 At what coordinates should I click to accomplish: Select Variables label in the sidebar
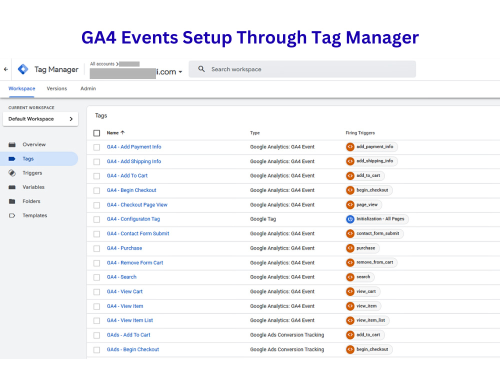click(x=33, y=187)
